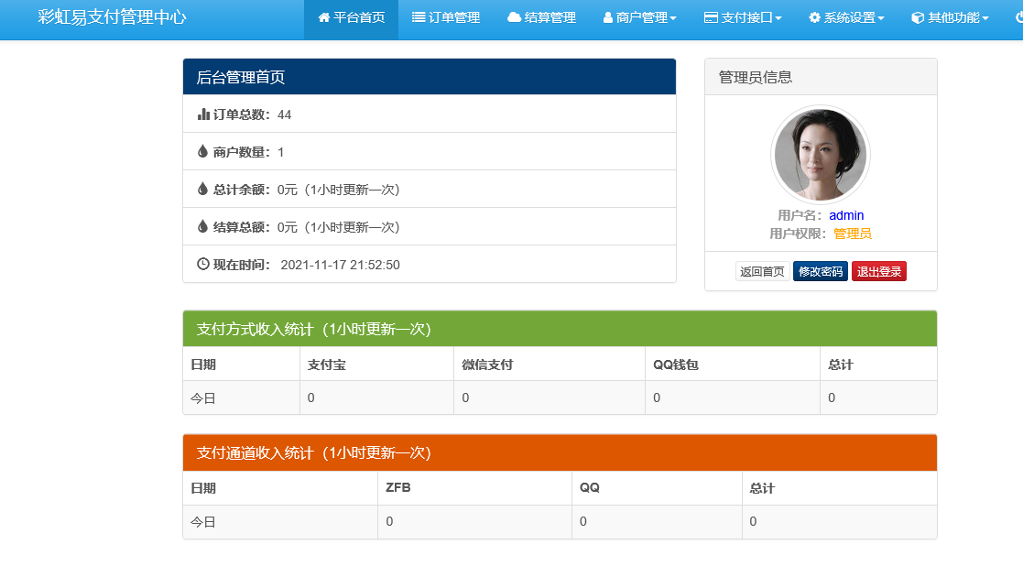Click the bar chart icon next to 订单总数
This screenshot has width=1023, height=588.
(202, 114)
